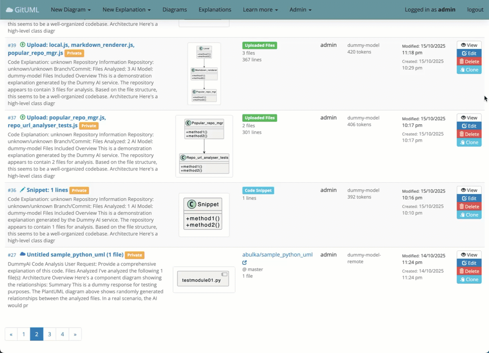Open the Admin dropdown menu
Viewport: 489px width, 353px height.
[300, 10]
